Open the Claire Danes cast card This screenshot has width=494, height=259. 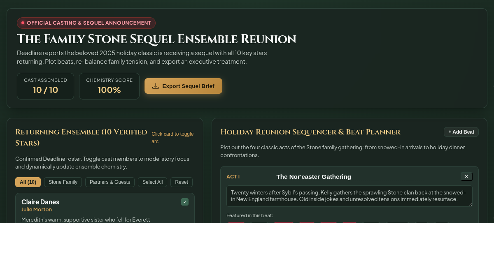pyautogui.click(x=105, y=208)
